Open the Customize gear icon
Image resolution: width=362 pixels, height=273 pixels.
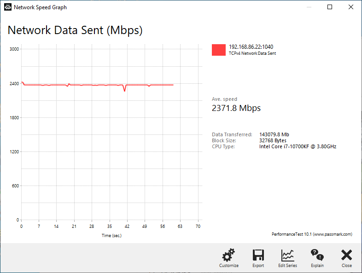click(x=228, y=255)
